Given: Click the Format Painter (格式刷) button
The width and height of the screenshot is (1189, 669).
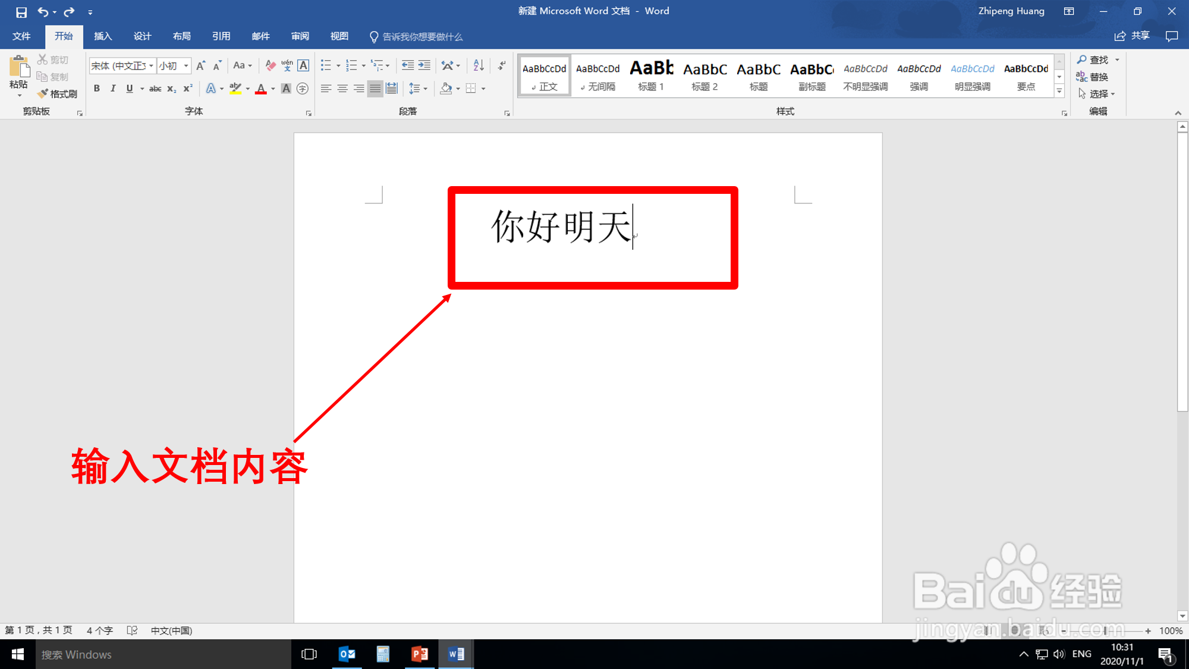Looking at the screenshot, I should click(58, 94).
